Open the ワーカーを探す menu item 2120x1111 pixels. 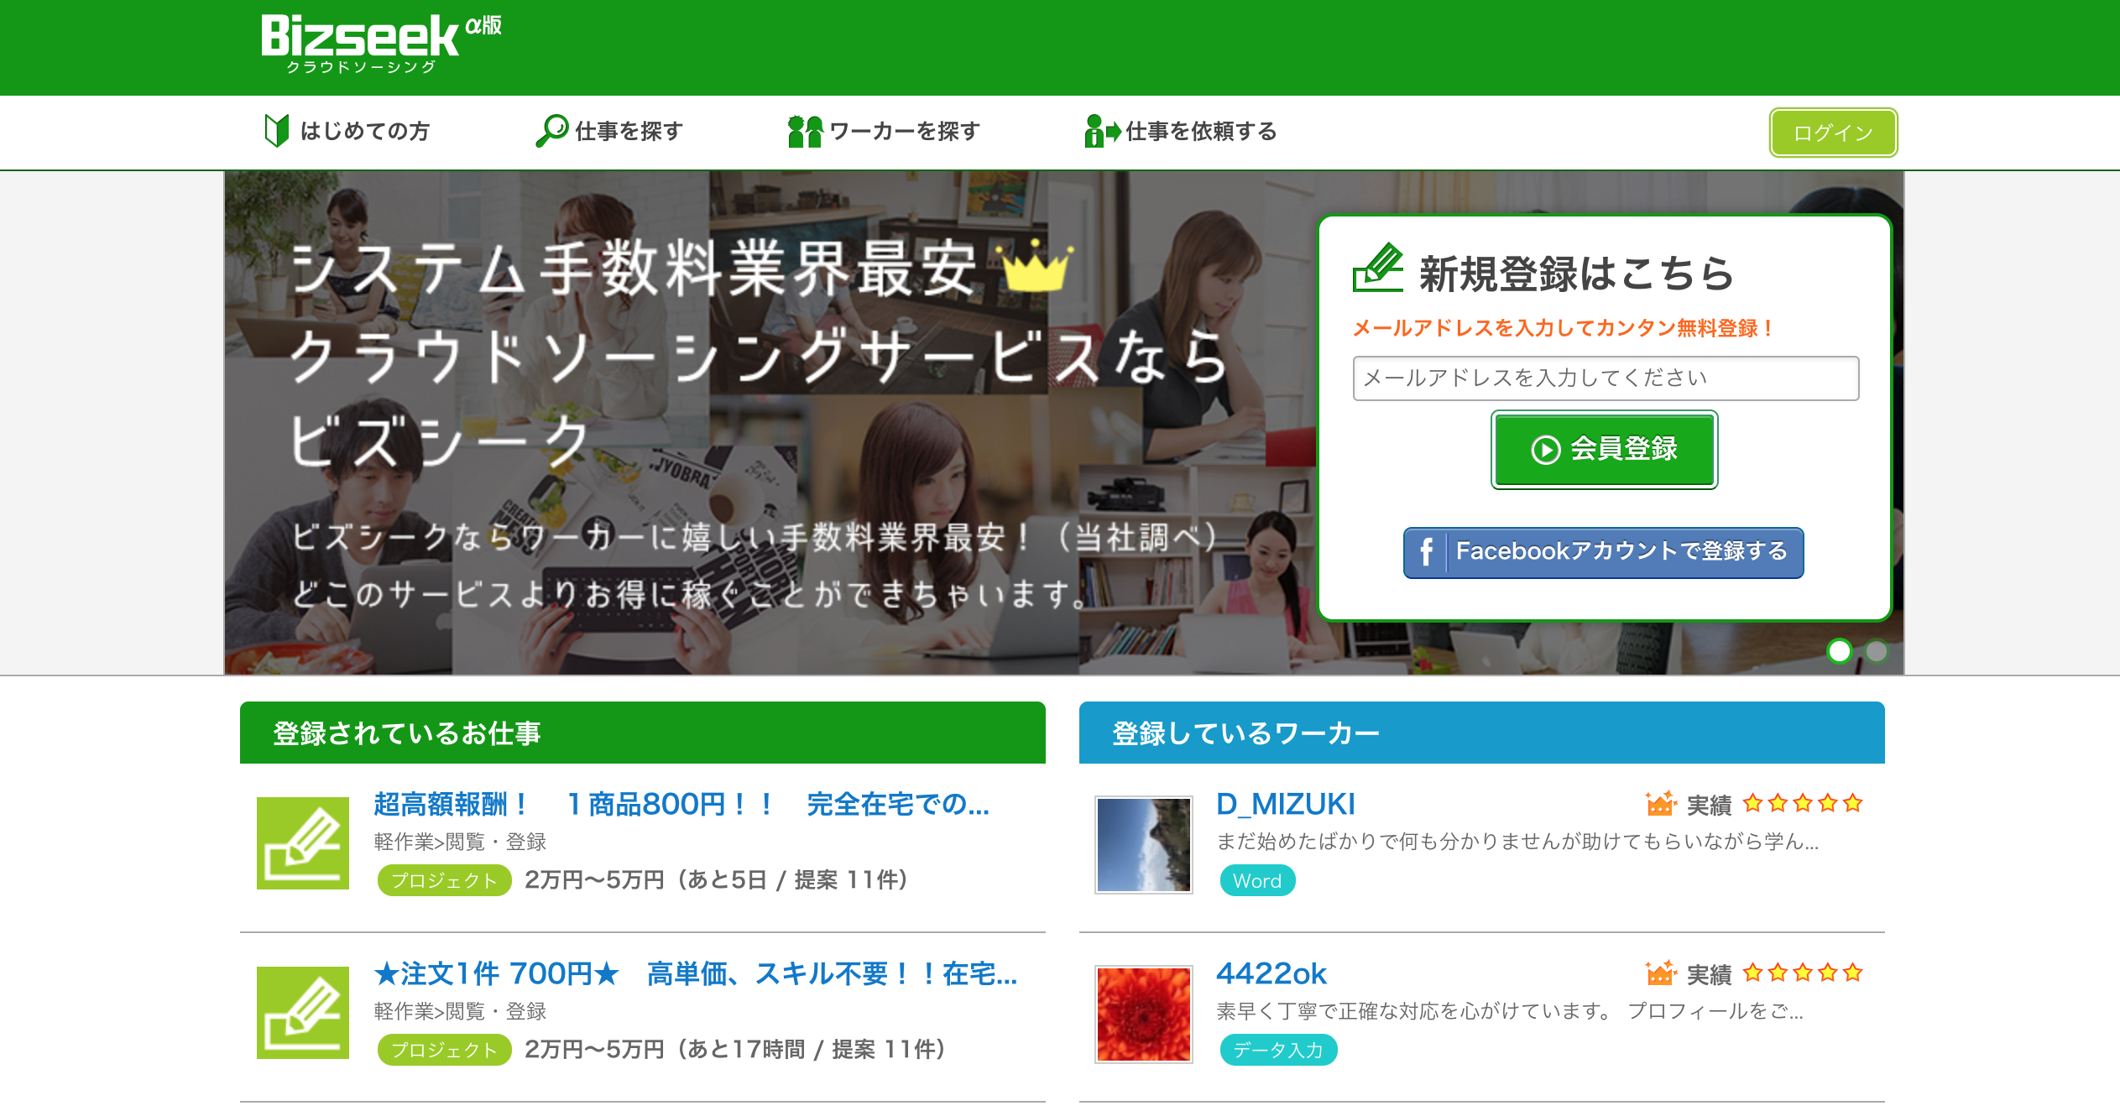[x=884, y=131]
